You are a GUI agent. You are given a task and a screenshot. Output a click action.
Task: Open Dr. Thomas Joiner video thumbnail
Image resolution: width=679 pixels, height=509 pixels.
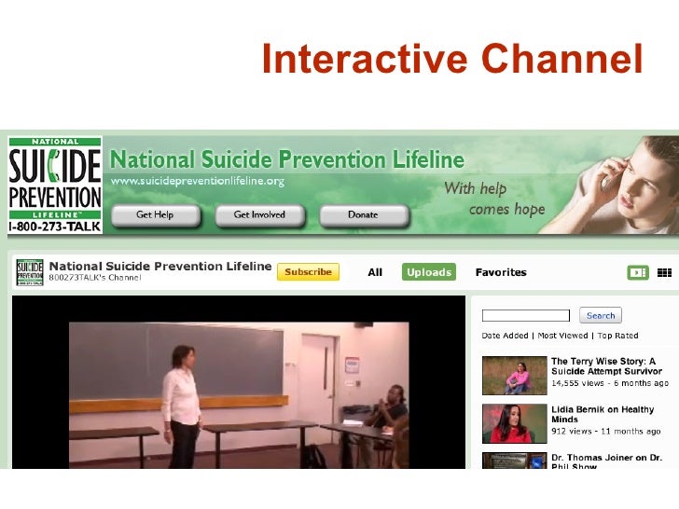515,461
